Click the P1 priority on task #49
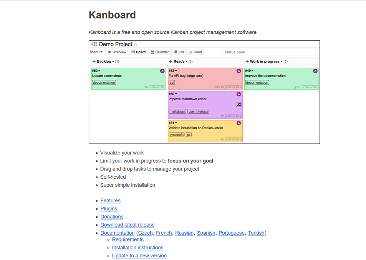 [299, 87]
